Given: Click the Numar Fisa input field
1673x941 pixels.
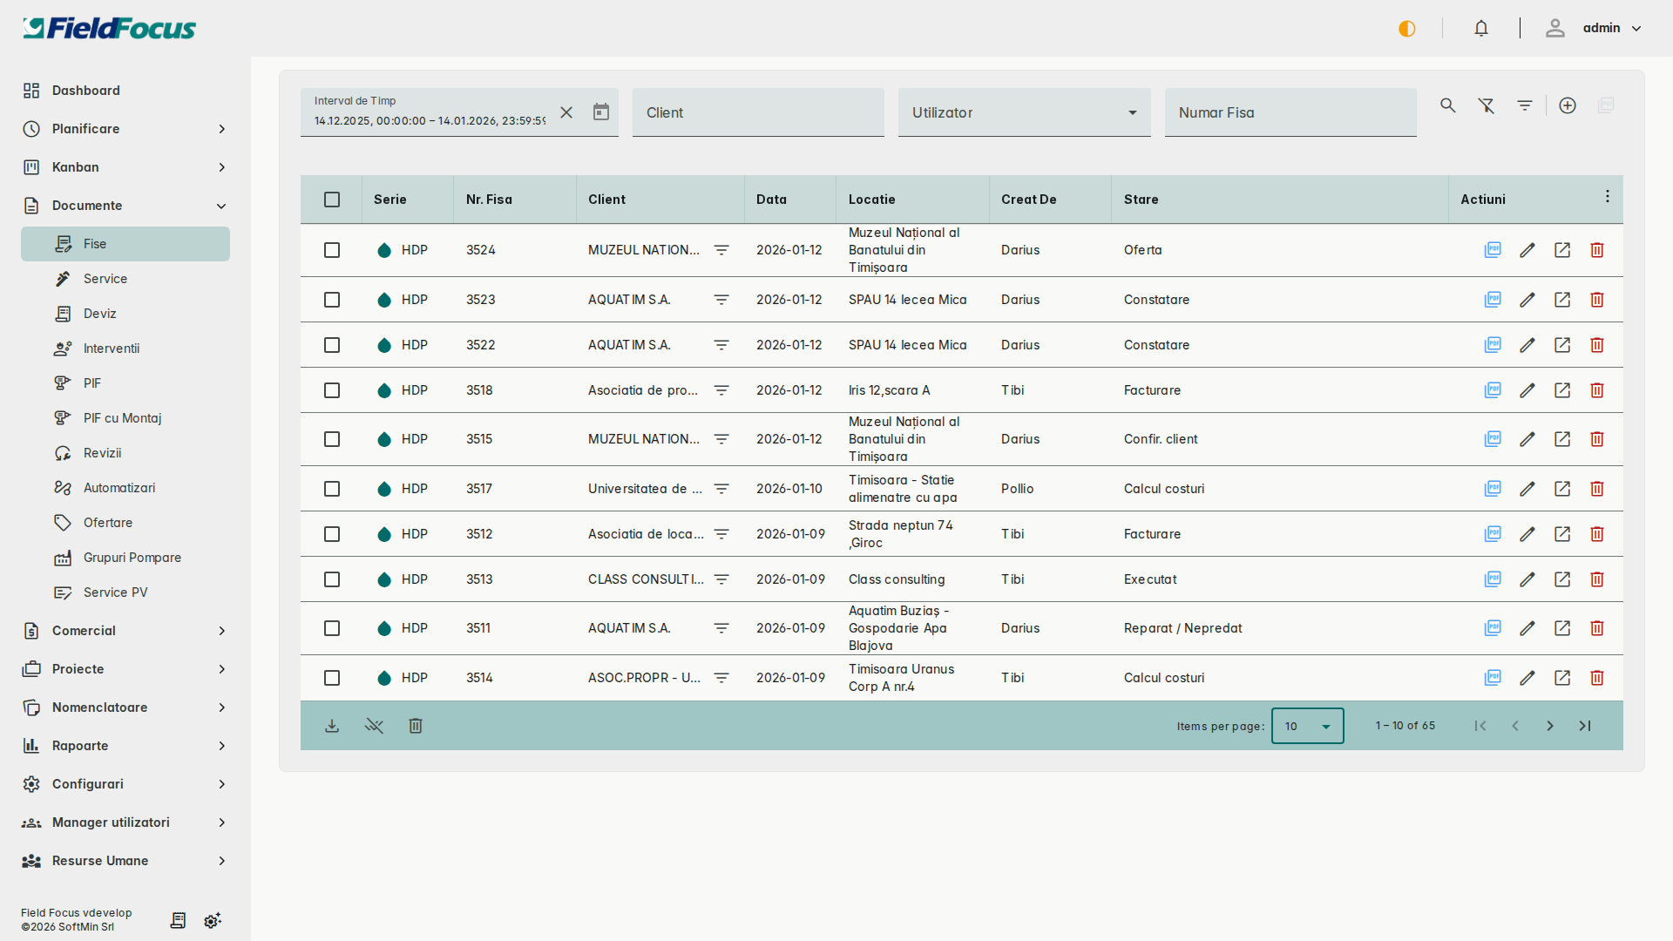Looking at the screenshot, I should [x=1290, y=112].
